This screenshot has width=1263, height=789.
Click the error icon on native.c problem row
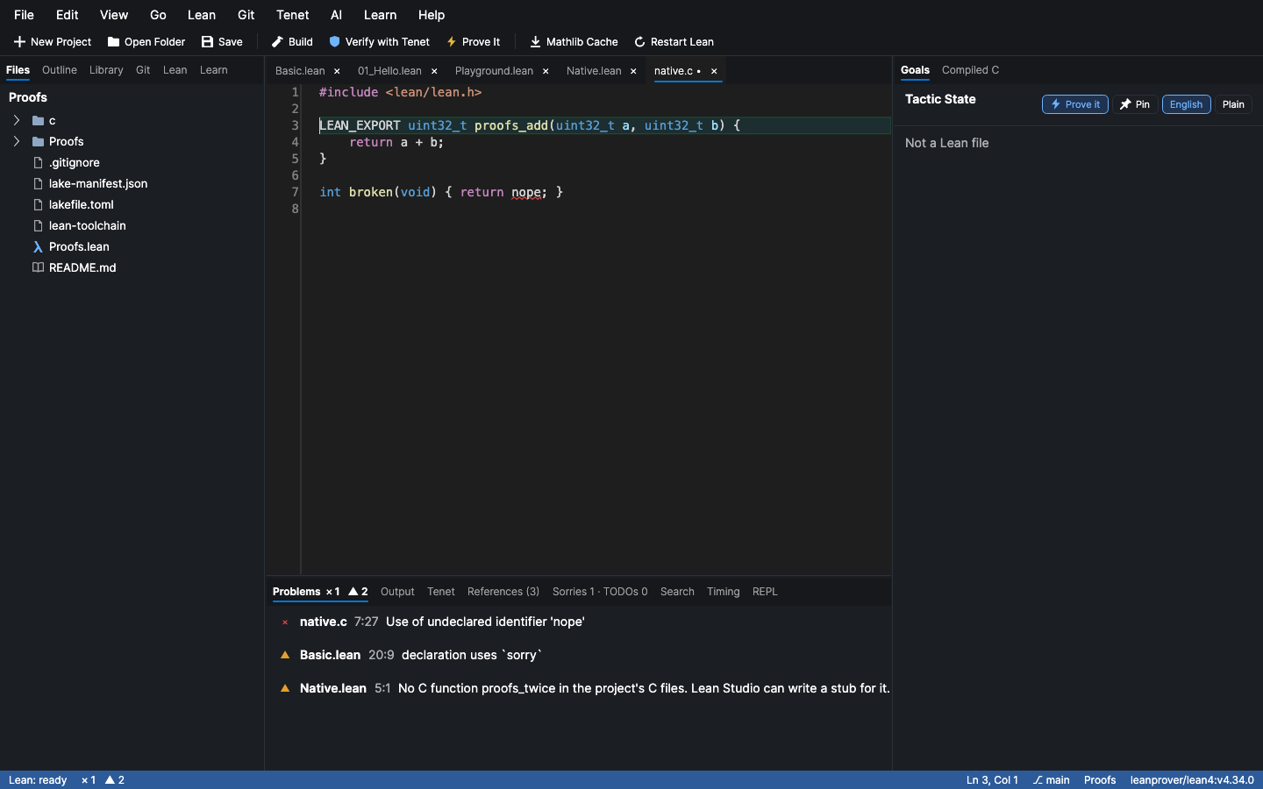click(x=285, y=622)
